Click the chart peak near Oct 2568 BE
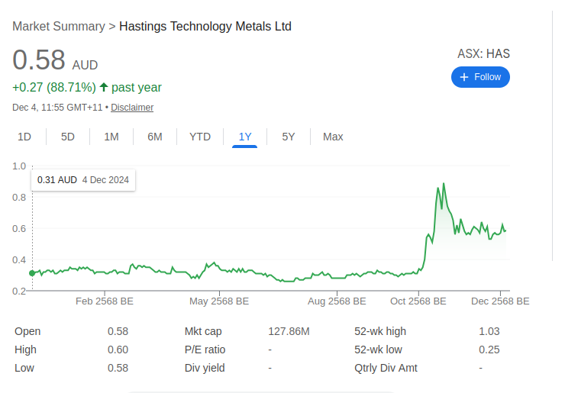565x393 pixels. click(x=443, y=184)
